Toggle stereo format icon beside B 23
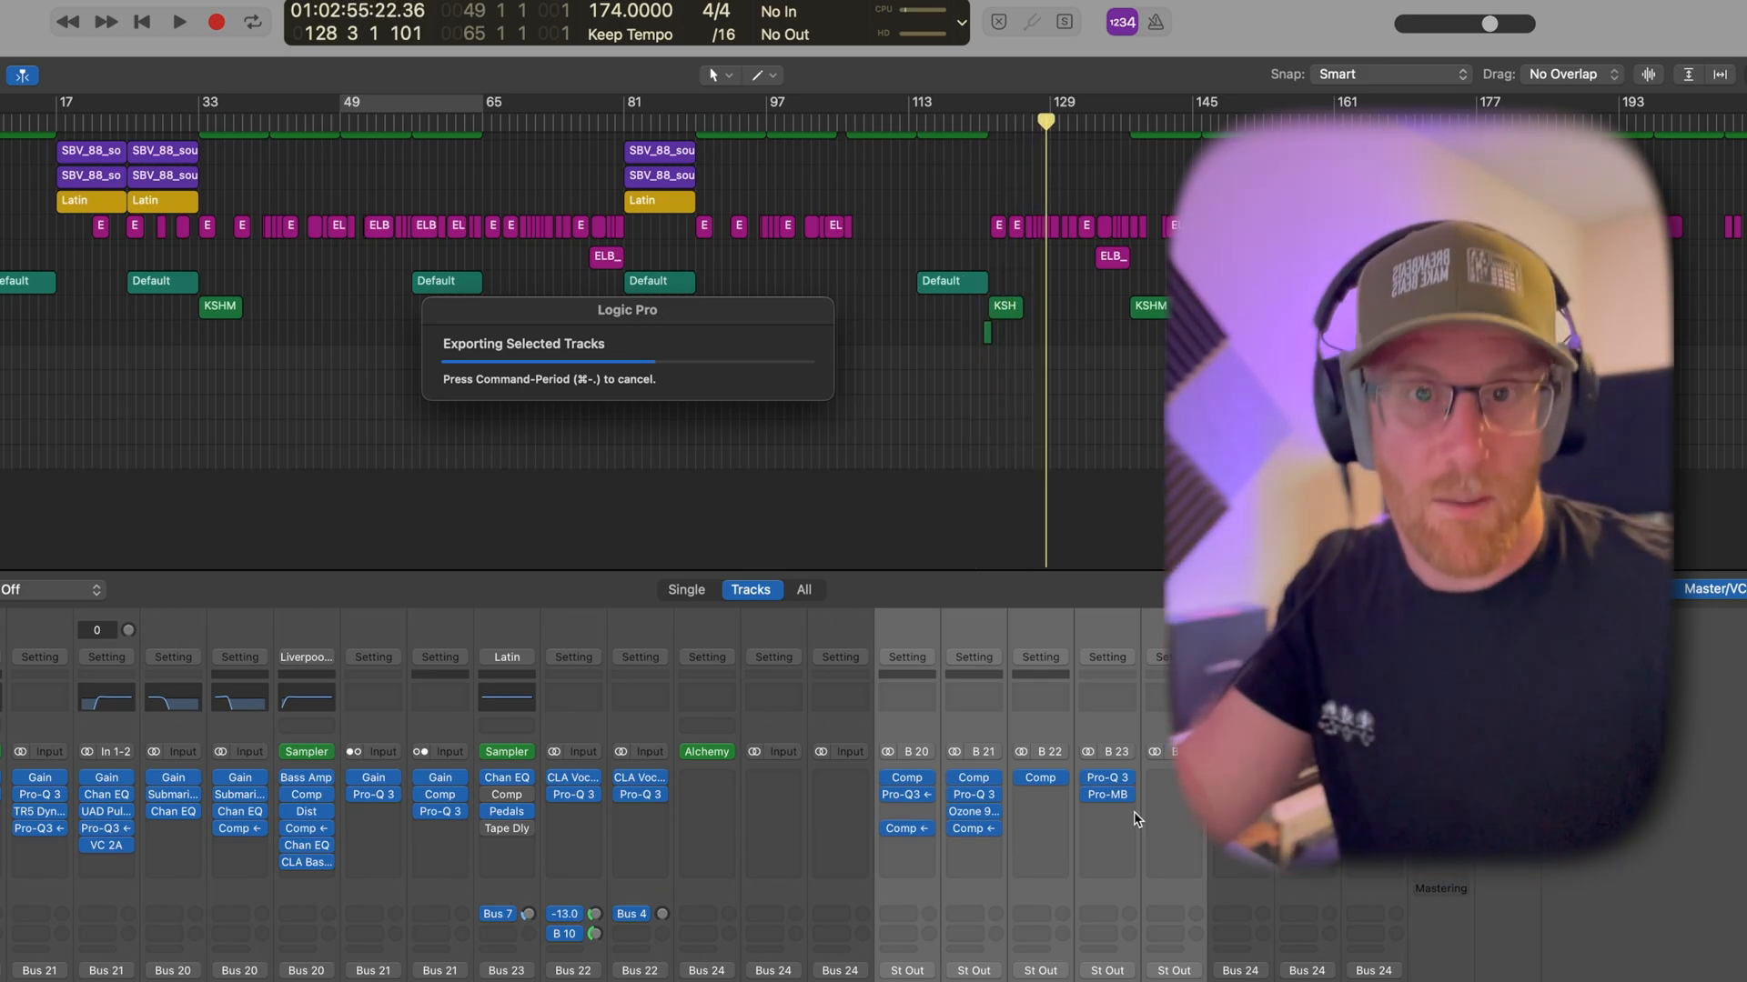1747x982 pixels. click(x=1088, y=752)
